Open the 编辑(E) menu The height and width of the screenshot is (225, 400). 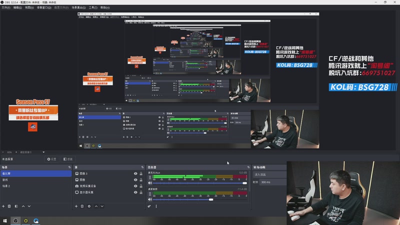point(17,7)
